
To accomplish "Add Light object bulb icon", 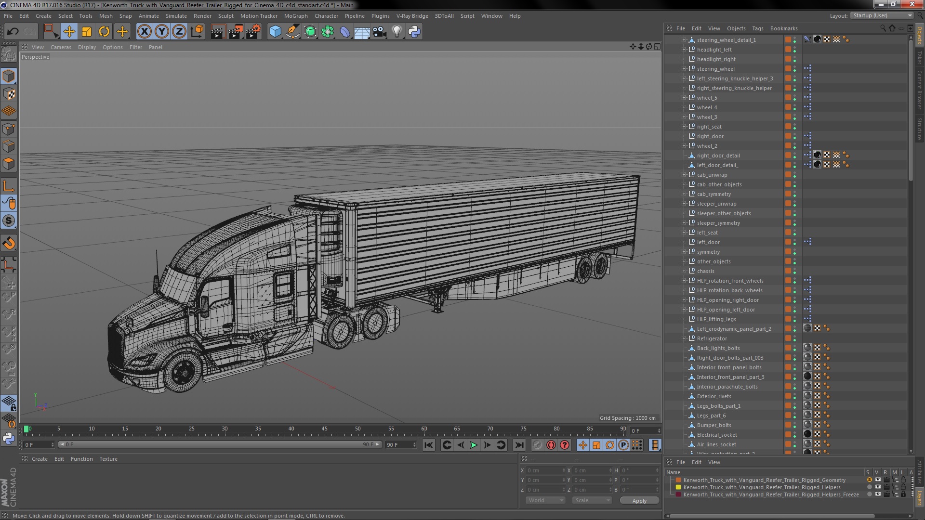I will (x=397, y=32).
